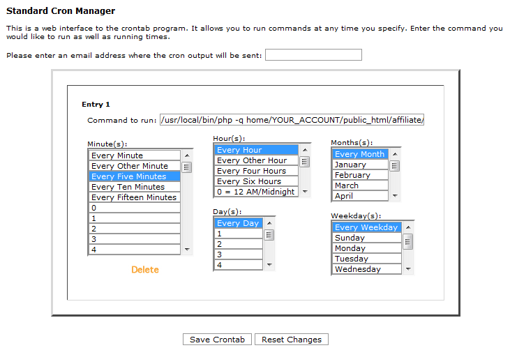
Task: Click the Weekdays list scrollbar thumb
Action: click(408, 241)
